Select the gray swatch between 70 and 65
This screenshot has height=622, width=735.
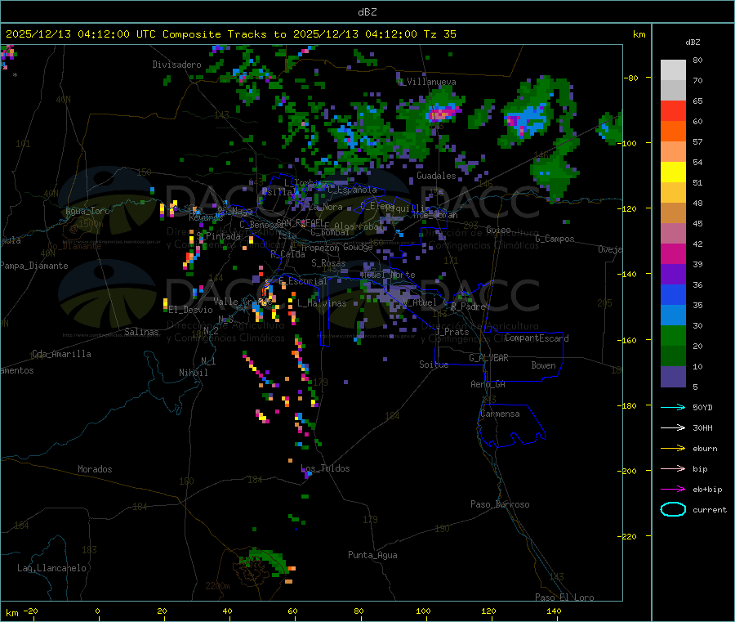(673, 91)
